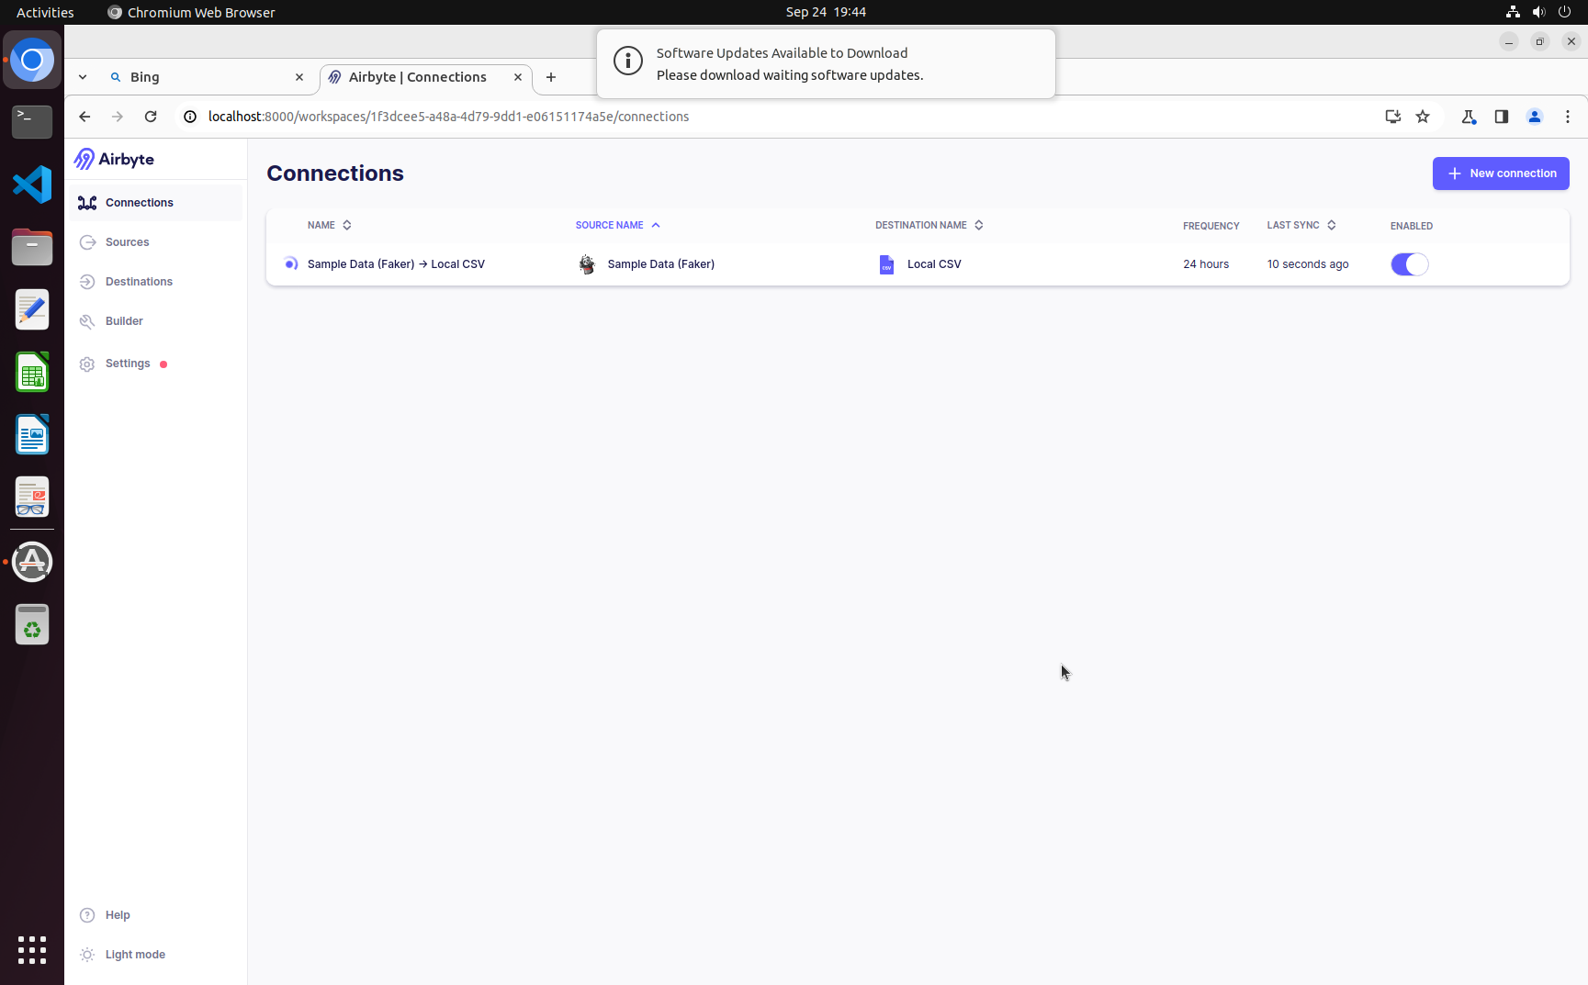Open LibreOffice Calc from the dock
This screenshot has height=985, width=1588.
[x=32, y=372]
